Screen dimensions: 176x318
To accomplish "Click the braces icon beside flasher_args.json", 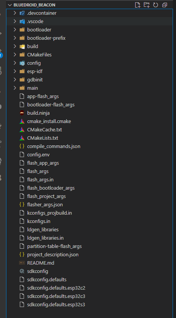I will (x=22, y=205).
